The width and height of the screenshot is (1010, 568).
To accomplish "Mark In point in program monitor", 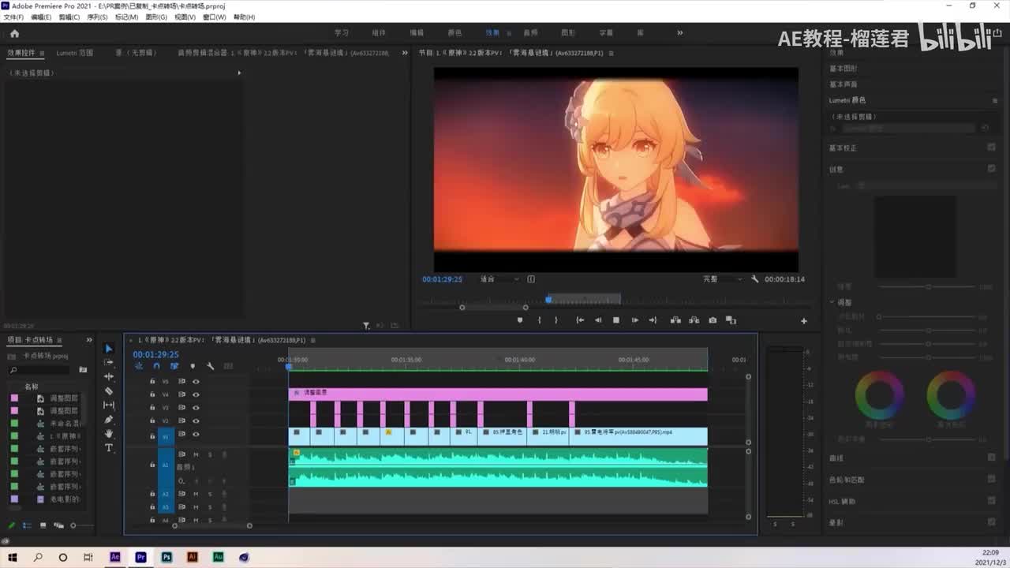I will (540, 320).
